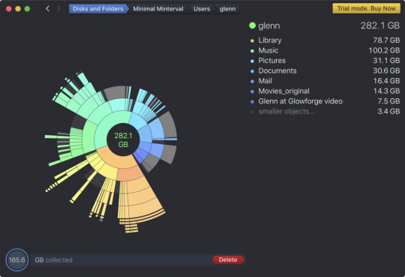
Task: Click the 31.1 GB Pictures size value
Action: (386, 61)
